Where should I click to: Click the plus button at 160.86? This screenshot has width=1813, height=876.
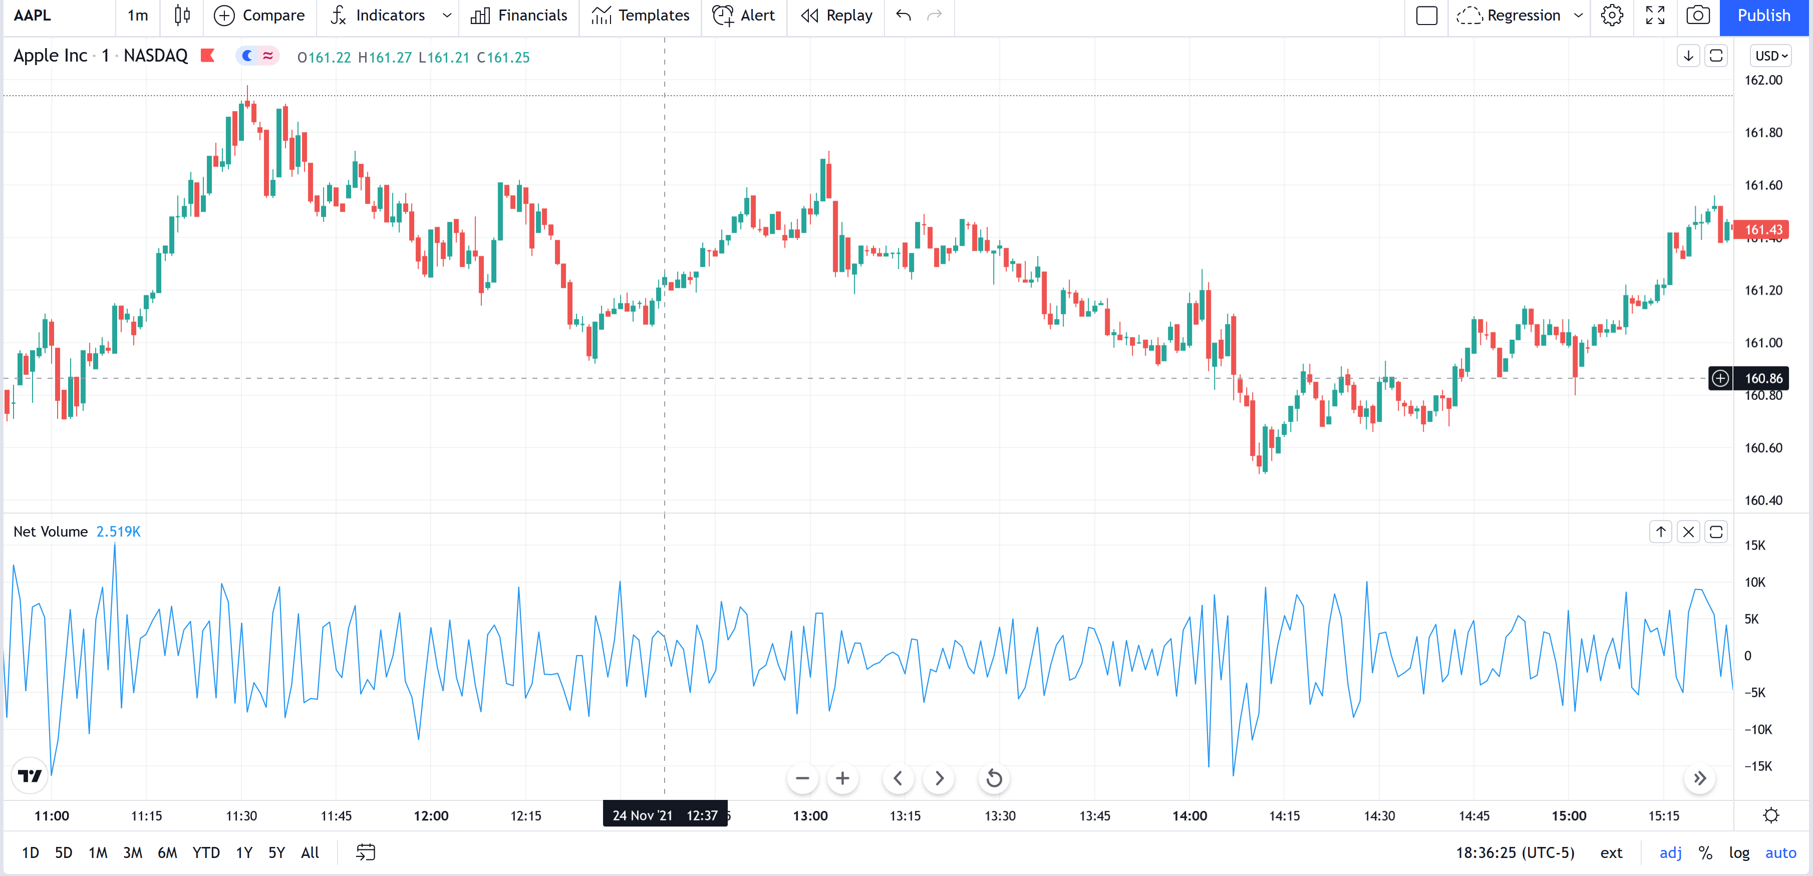click(1720, 378)
